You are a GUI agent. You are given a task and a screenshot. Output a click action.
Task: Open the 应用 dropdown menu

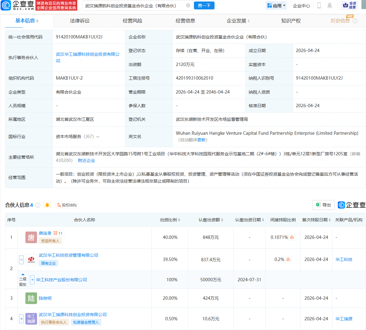tap(276, 5)
